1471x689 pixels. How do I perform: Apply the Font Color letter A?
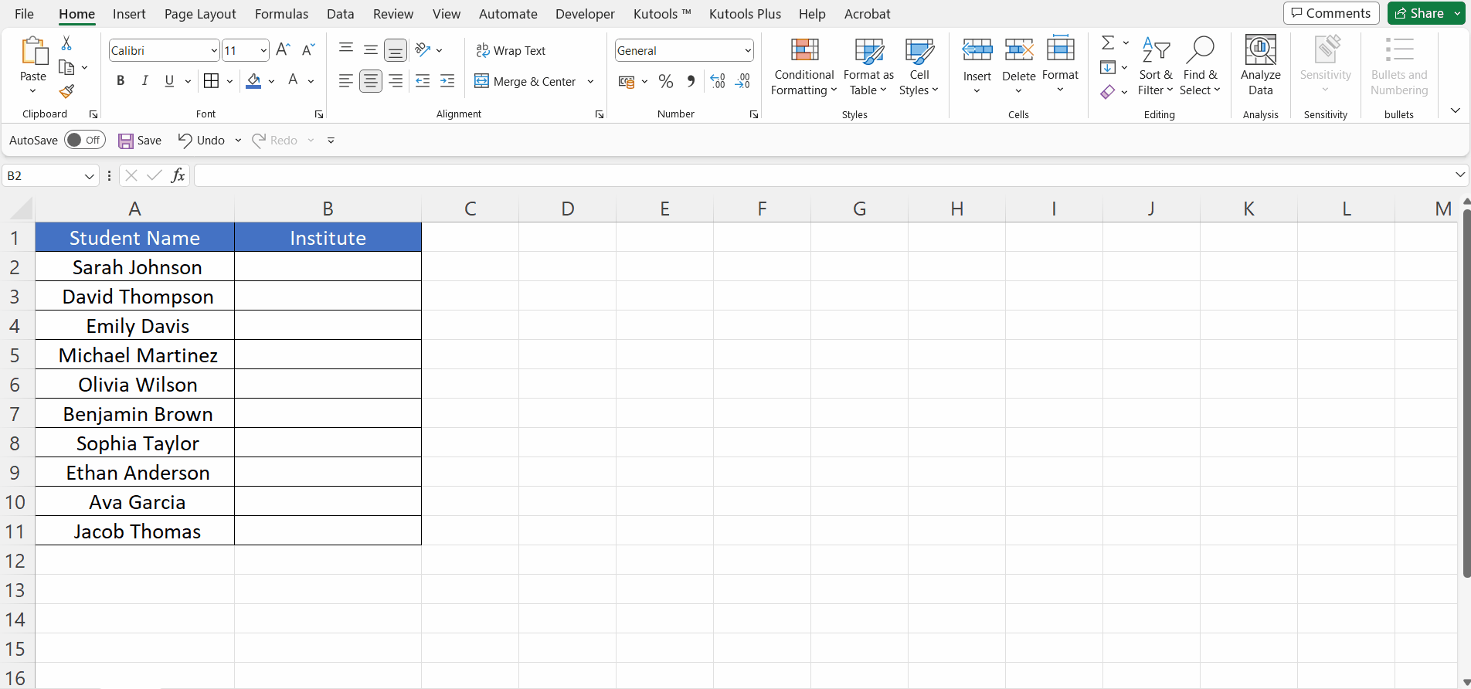click(x=293, y=80)
